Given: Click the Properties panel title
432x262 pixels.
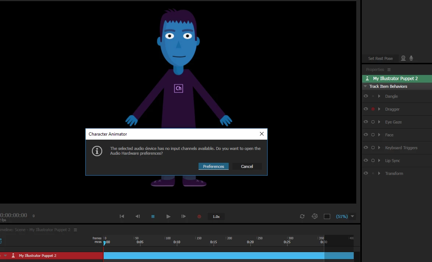Looking at the screenshot, I should (x=375, y=69).
